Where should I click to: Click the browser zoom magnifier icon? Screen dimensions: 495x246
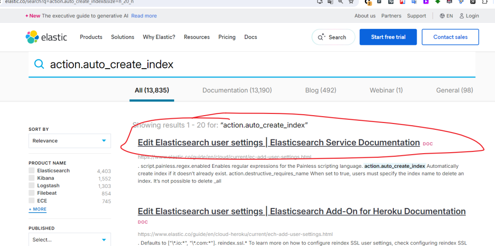point(341,1)
